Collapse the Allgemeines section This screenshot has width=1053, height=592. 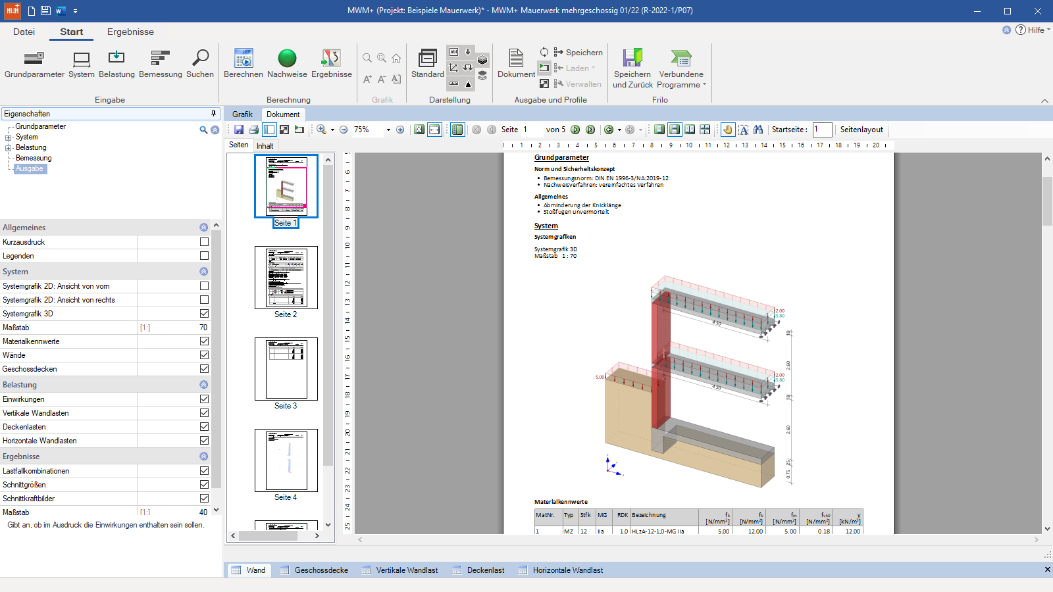(203, 228)
